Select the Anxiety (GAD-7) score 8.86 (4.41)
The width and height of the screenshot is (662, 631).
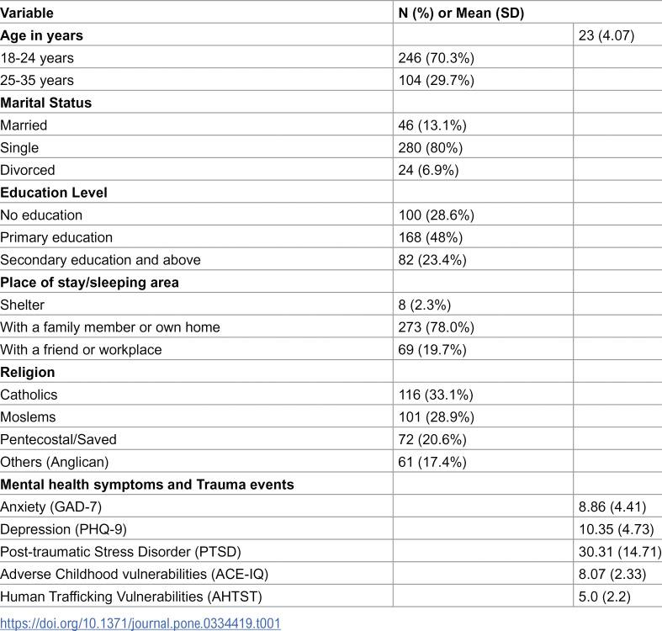tap(612, 506)
